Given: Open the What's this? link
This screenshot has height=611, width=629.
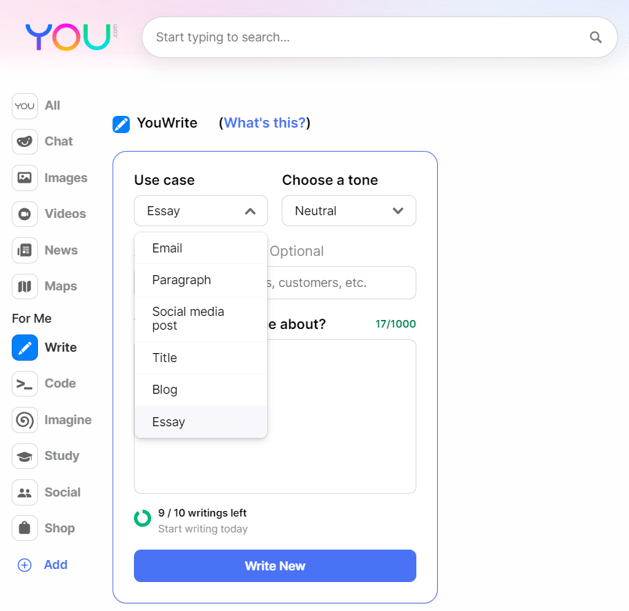Looking at the screenshot, I should pyautogui.click(x=264, y=123).
